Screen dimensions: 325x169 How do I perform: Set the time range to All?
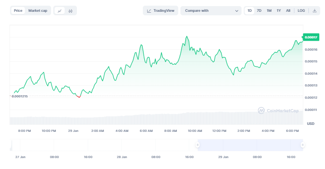coord(288,10)
